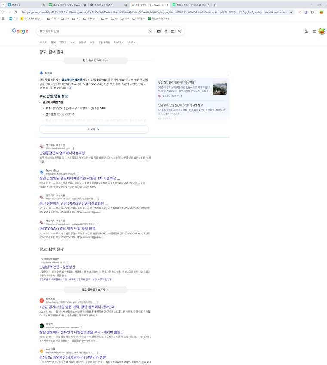
Task: Select the 이미지 search tab
Action: [x=63, y=43]
